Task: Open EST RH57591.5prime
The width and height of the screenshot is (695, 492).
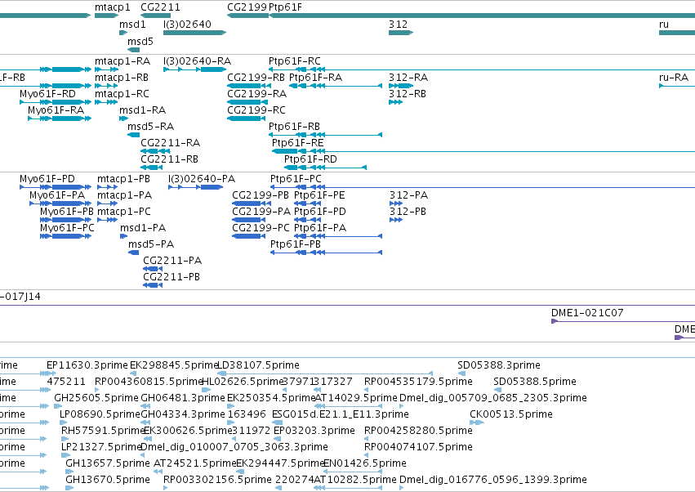Action: [x=103, y=432]
